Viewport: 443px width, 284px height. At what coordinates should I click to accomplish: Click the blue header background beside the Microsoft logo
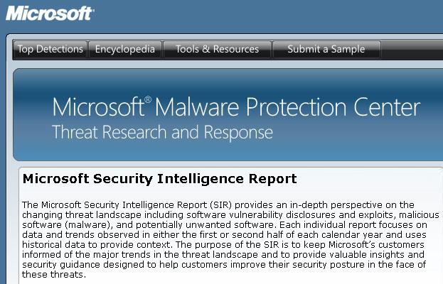(268, 14)
